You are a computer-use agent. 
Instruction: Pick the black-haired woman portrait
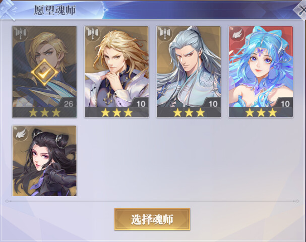pos(44,161)
